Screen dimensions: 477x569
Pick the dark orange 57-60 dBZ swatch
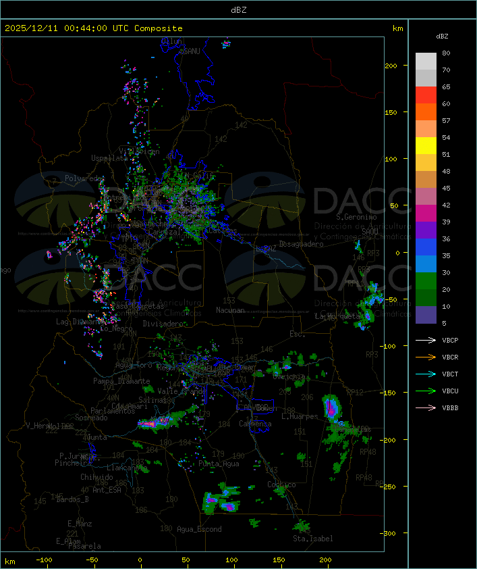(x=426, y=112)
